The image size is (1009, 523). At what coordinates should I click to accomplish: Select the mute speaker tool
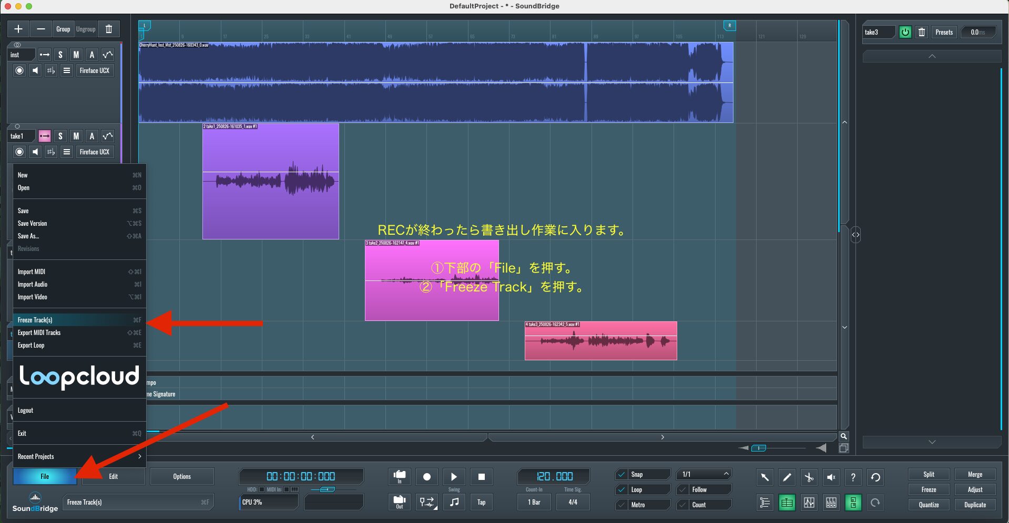pos(831,477)
